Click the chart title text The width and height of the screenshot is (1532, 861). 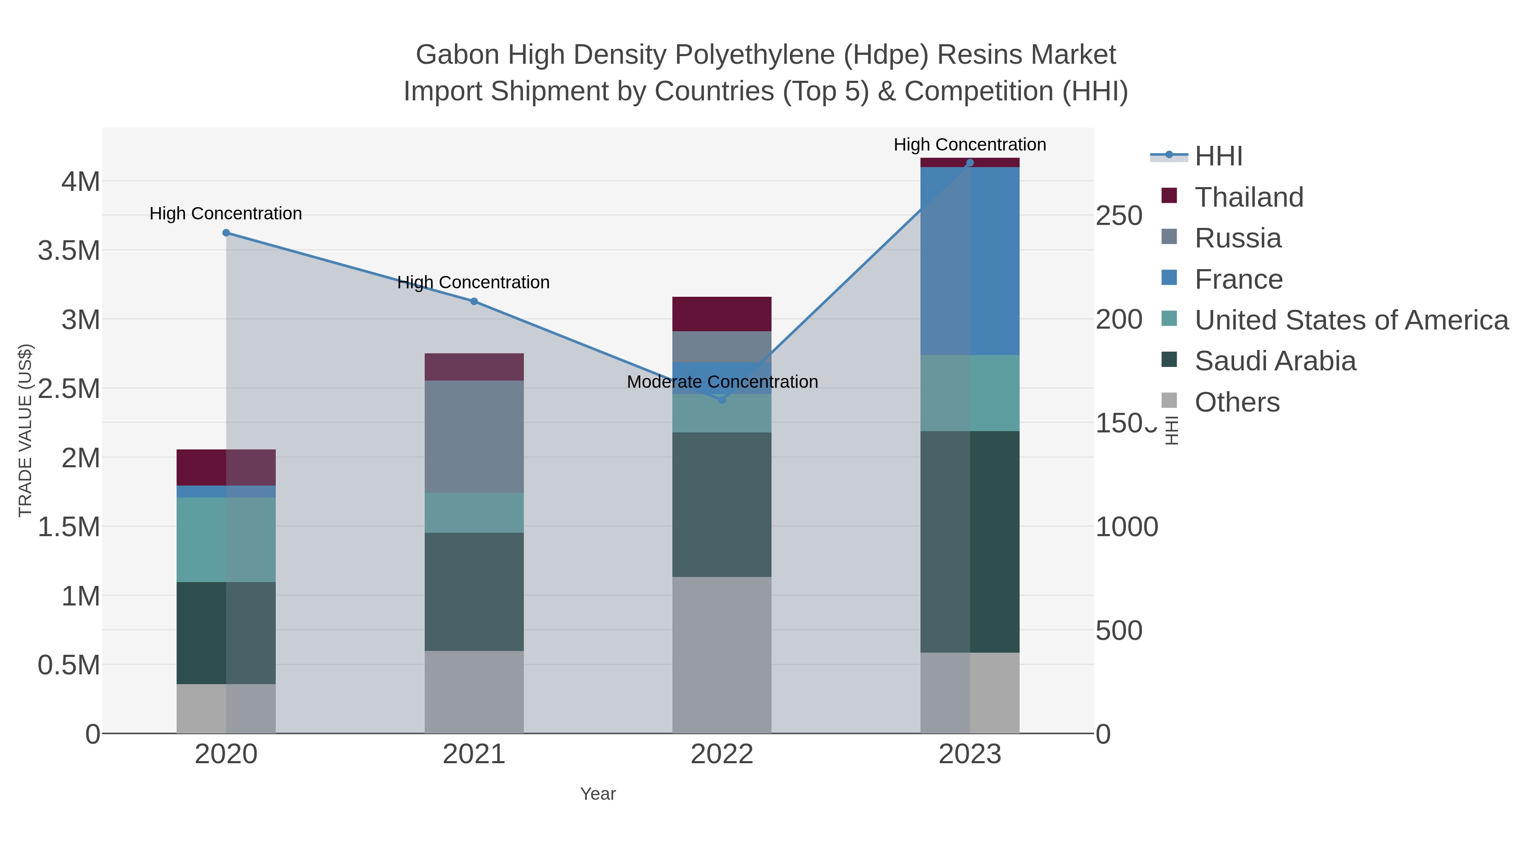click(x=766, y=72)
